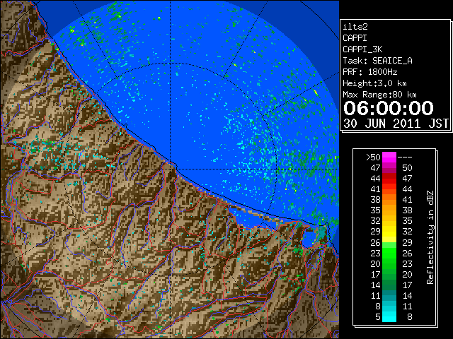453x339 pixels.
Task: Click the red 44-47 dBZ legend swatch
Action: pyautogui.click(x=389, y=179)
